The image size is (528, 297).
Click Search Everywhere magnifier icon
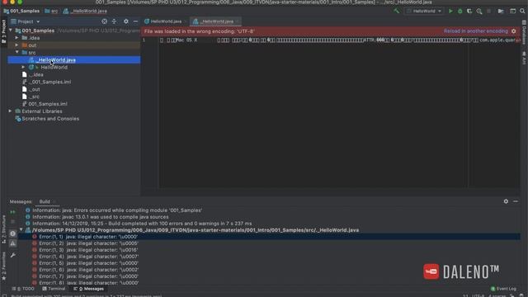click(x=522, y=11)
